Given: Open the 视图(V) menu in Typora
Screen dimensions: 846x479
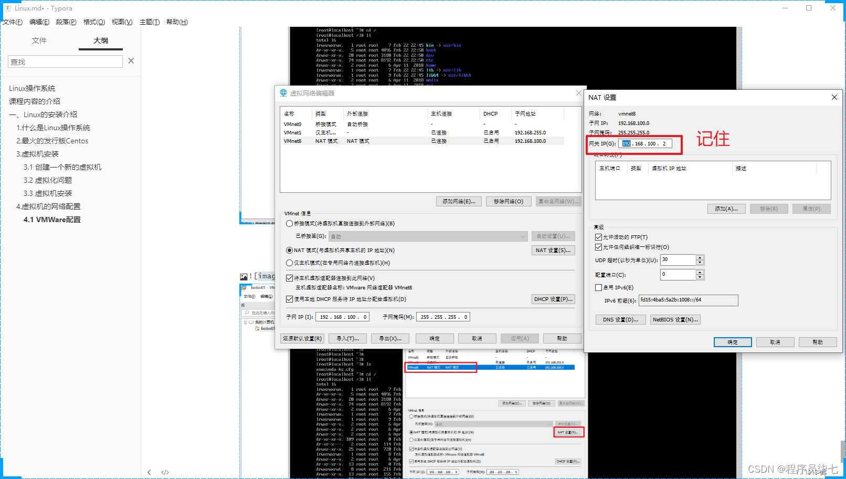Looking at the screenshot, I should tap(121, 22).
